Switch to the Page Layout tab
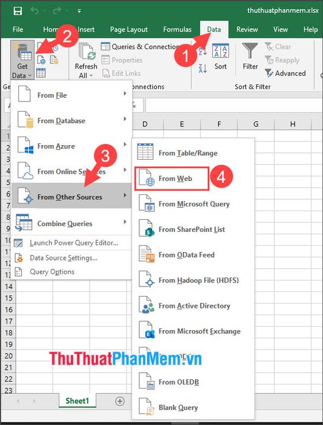 coord(128,29)
